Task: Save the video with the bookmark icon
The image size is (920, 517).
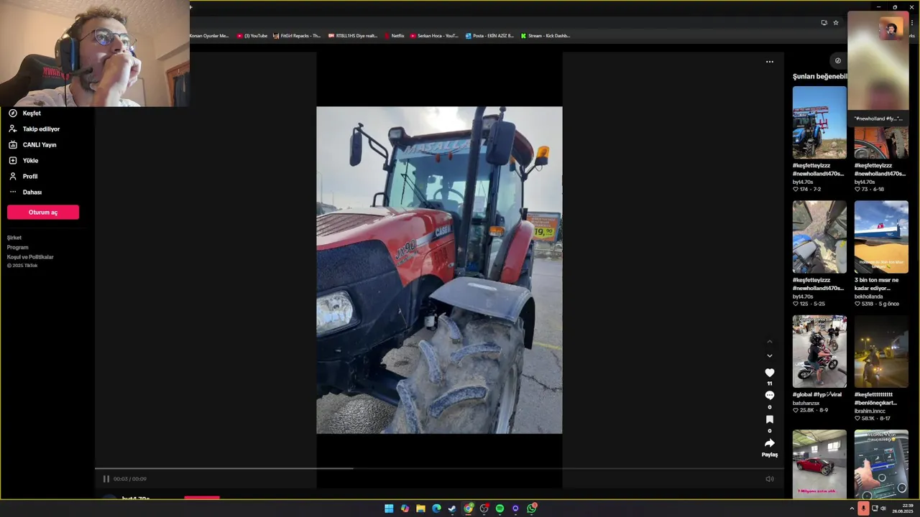Action: (x=769, y=419)
